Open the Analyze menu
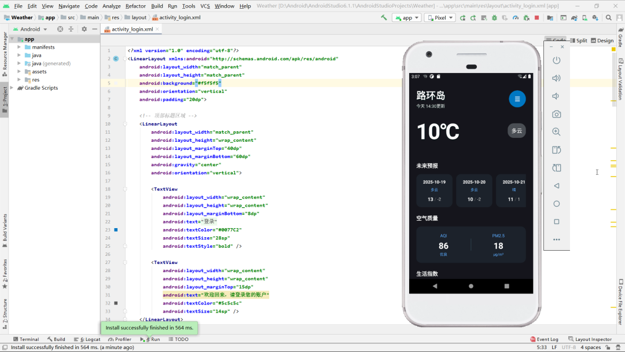The height and width of the screenshot is (352, 625). (112, 6)
